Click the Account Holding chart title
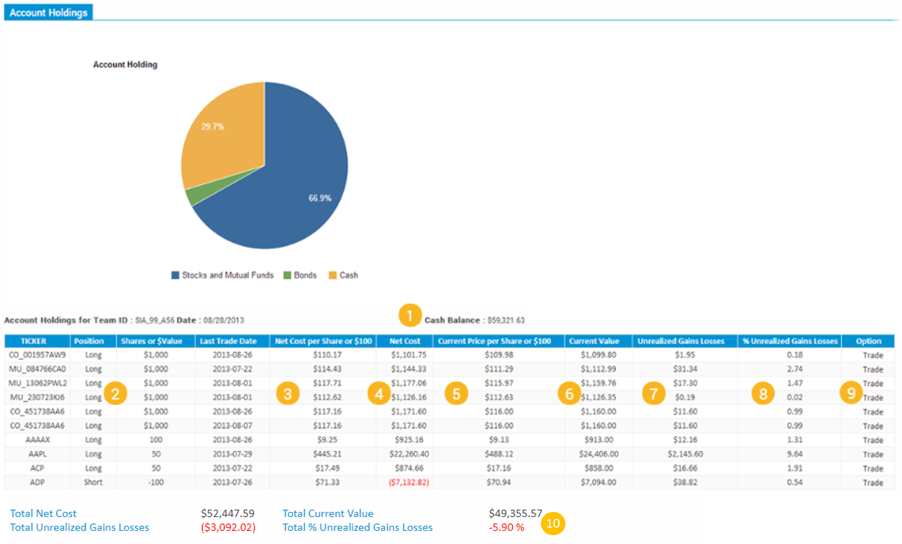 pyautogui.click(x=125, y=64)
